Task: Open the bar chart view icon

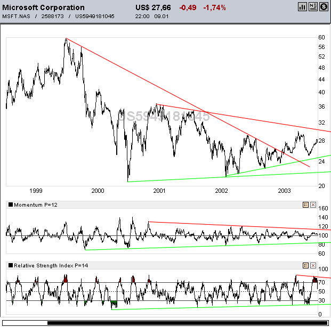Action: [x=302, y=7]
